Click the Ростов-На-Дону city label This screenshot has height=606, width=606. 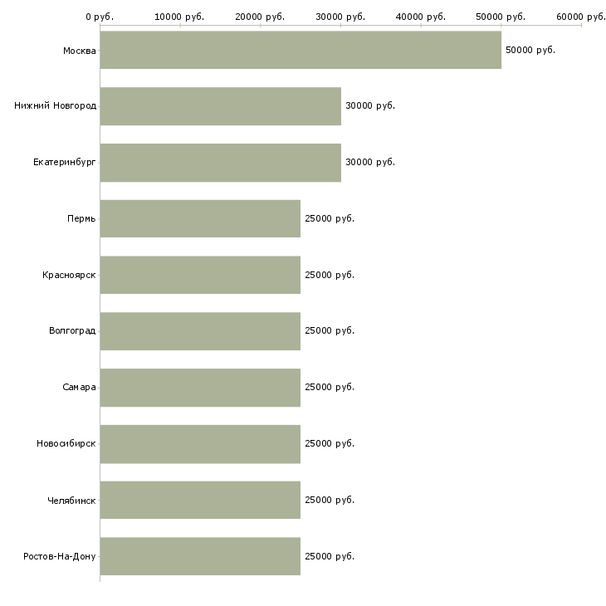[60, 556]
